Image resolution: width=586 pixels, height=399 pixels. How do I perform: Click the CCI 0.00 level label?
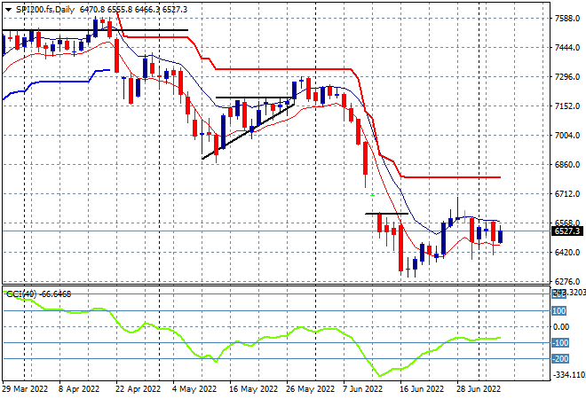coord(561,327)
